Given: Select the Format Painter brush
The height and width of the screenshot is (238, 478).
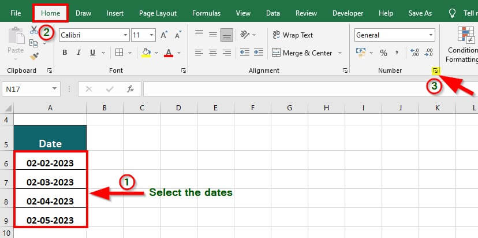Looking at the screenshot, I should click(x=34, y=57).
